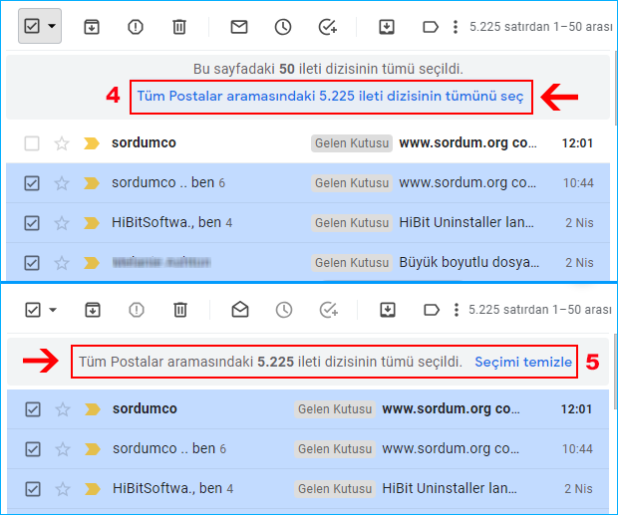Archive icon in the lower Gmail toolbar

tap(93, 310)
